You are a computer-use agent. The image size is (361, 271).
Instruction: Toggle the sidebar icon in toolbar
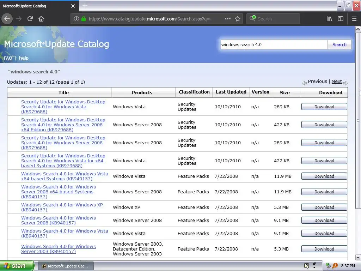pyautogui.click(x=341, y=19)
